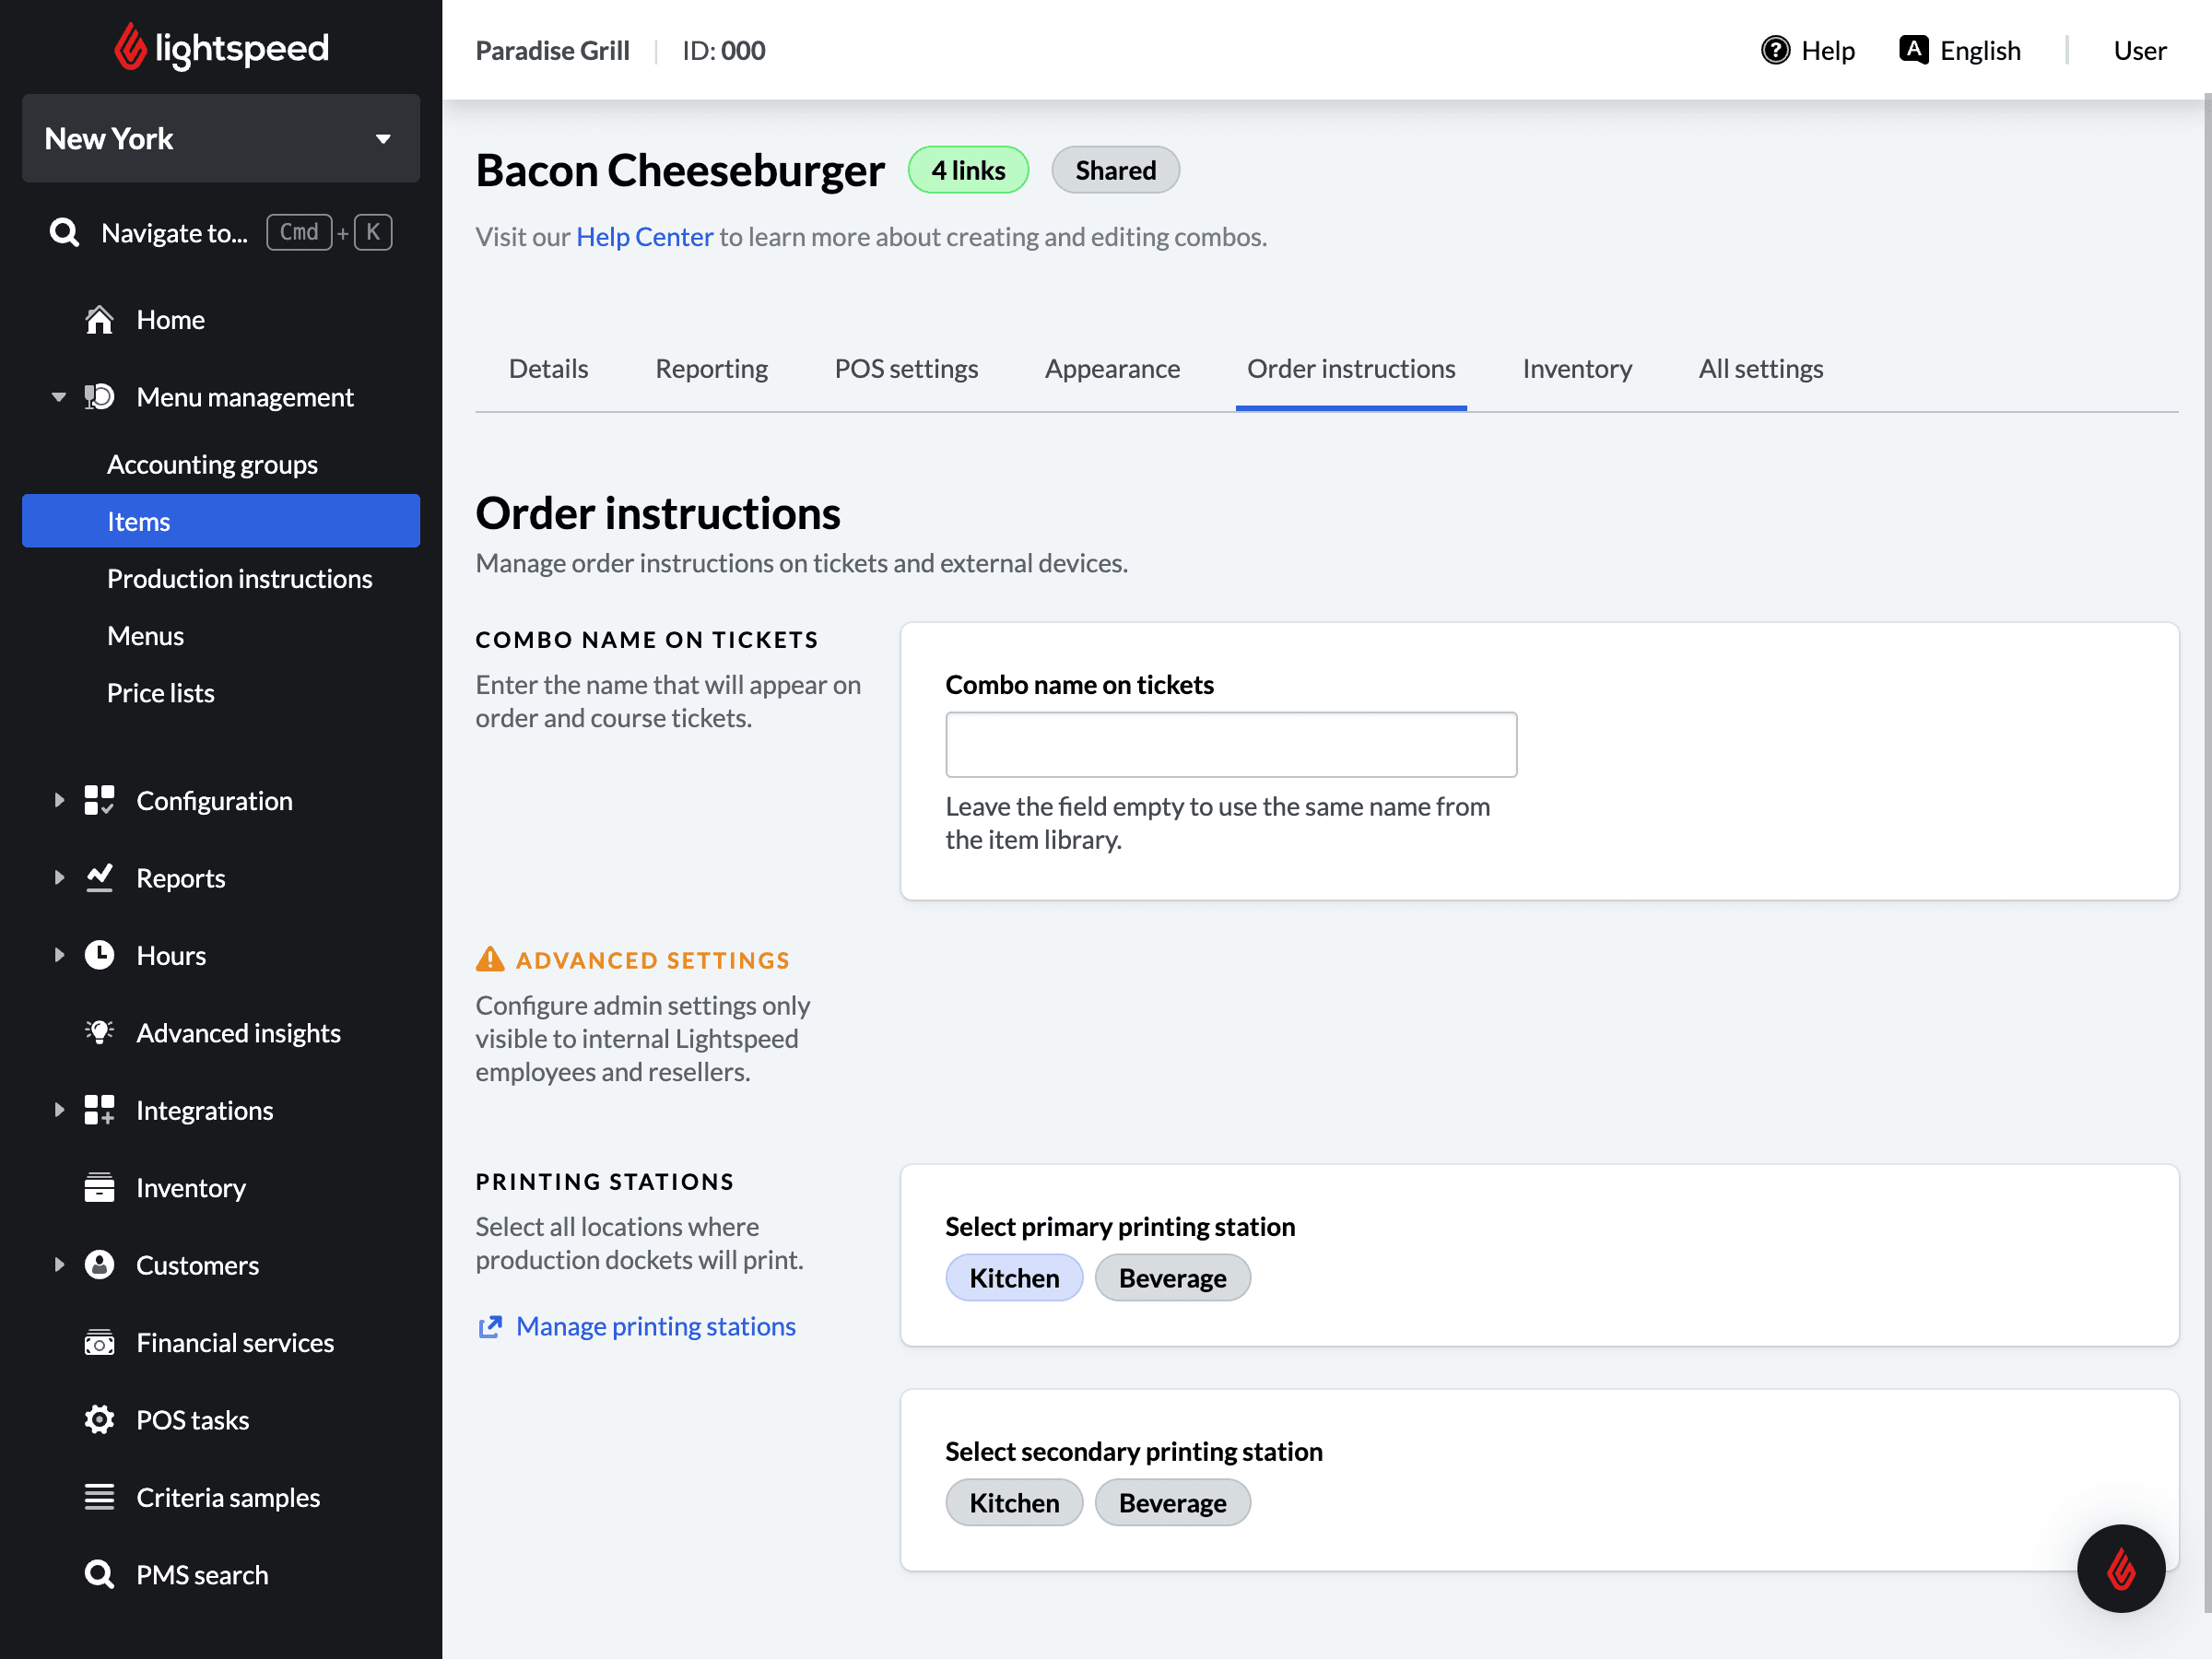
Task: Switch to the POS settings tab
Action: coord(906,369)
